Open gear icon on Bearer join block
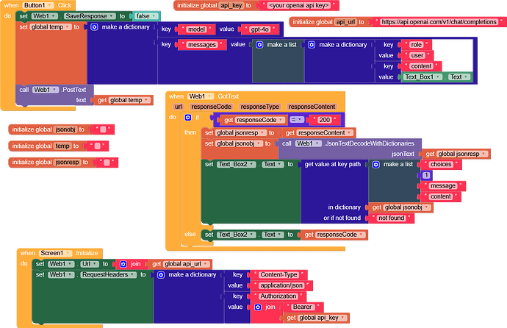The height and width of the screenshot is (328, 507). [258, 307]
